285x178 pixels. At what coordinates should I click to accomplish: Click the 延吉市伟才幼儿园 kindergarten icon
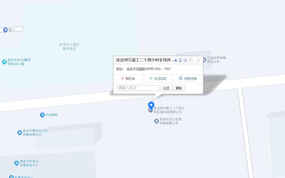point(4,62)
